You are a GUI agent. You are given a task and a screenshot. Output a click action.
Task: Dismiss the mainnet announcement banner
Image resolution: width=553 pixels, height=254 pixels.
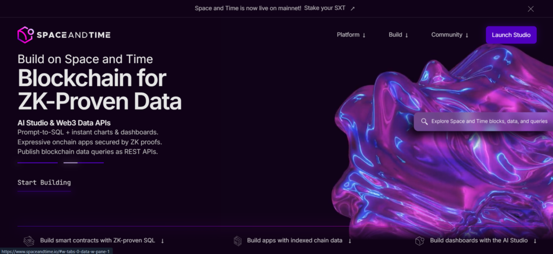point(530,9)
